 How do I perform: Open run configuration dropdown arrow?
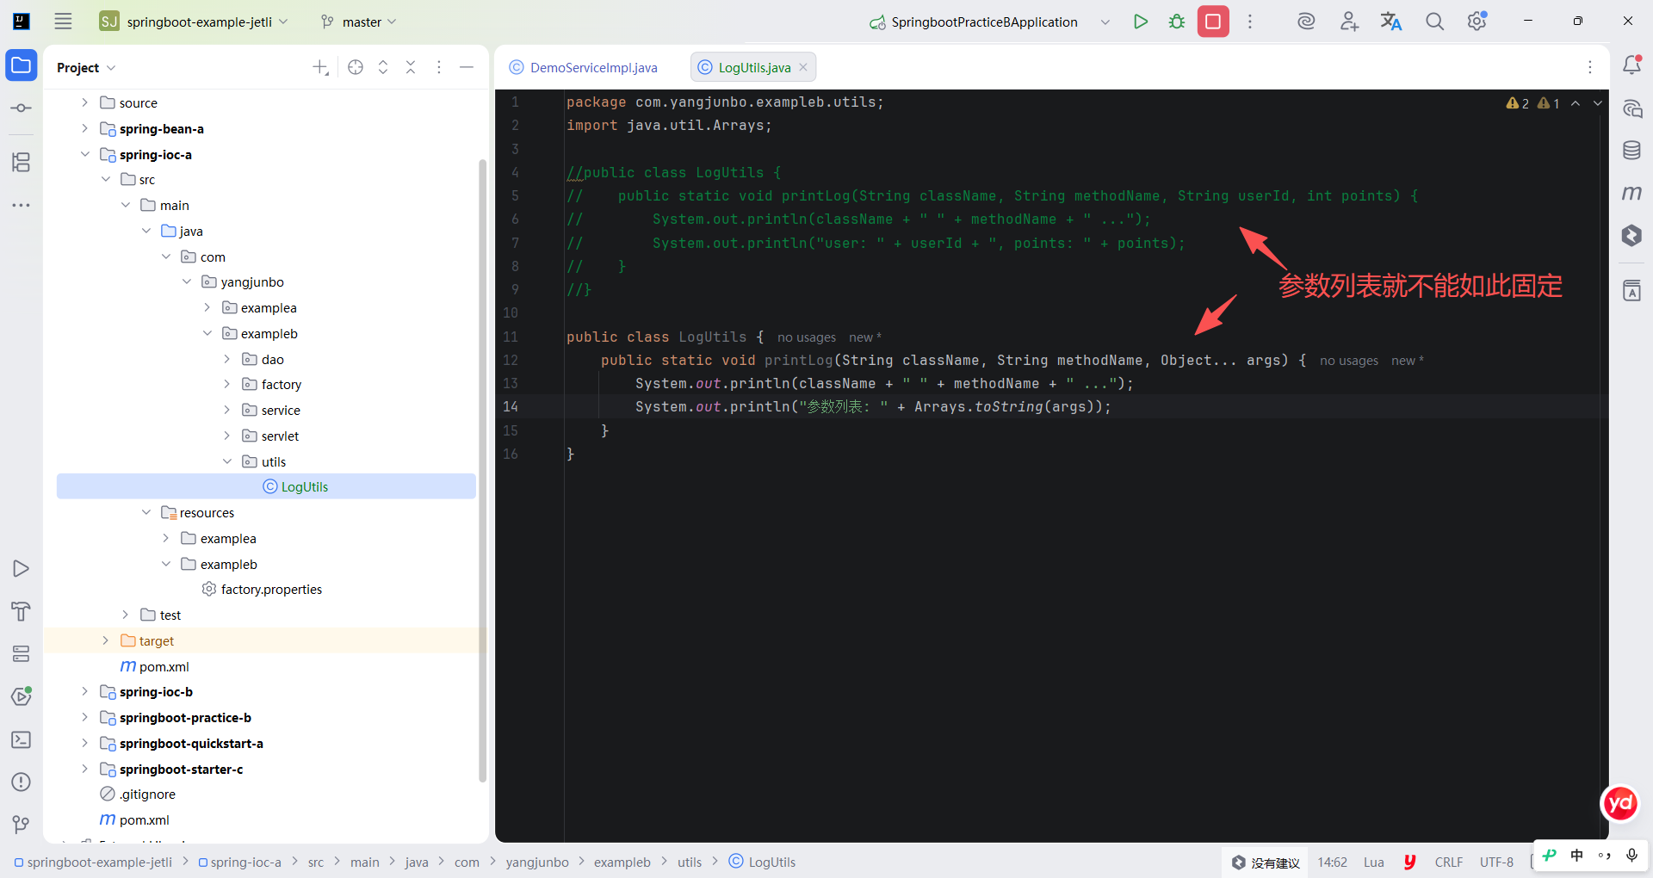click(1105, 22)
